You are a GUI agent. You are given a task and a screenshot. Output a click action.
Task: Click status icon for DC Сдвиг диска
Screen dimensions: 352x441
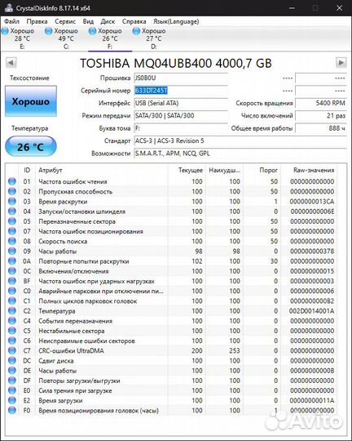12,361
